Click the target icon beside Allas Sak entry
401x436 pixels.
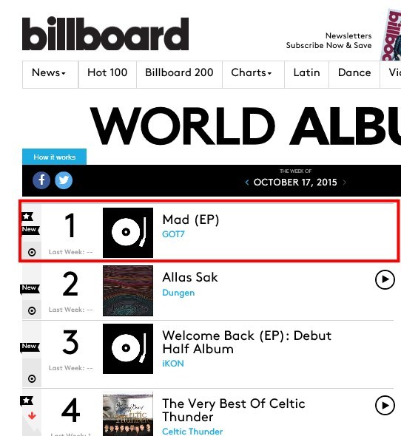(x=32, y=310)
